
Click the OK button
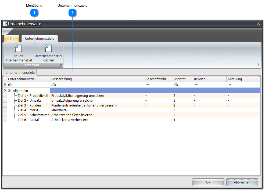[208, 182]
